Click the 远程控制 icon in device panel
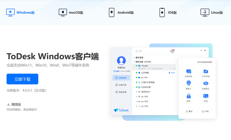This screenshot has height=140, width=231. [188, 71]
